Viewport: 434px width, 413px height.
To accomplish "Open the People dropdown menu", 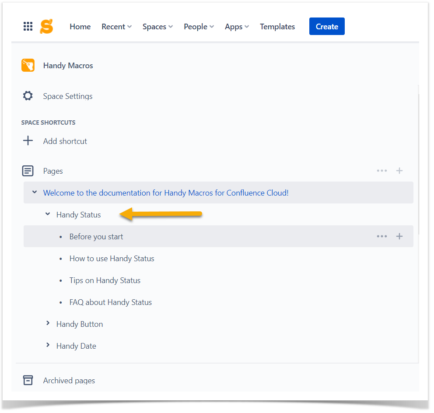I will pos(199,27).
